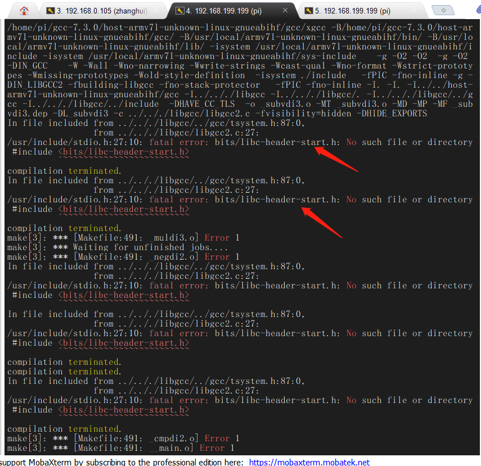Open the https://mobaxterm.mobatek.net link
The image size is (481, 466).
pyautogui.click(x=309, y=462)
